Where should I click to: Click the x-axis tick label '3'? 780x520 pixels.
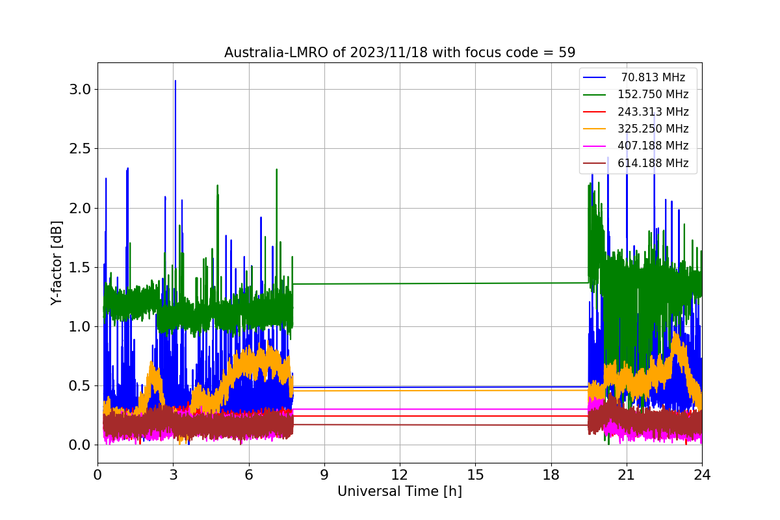point(174,475)
